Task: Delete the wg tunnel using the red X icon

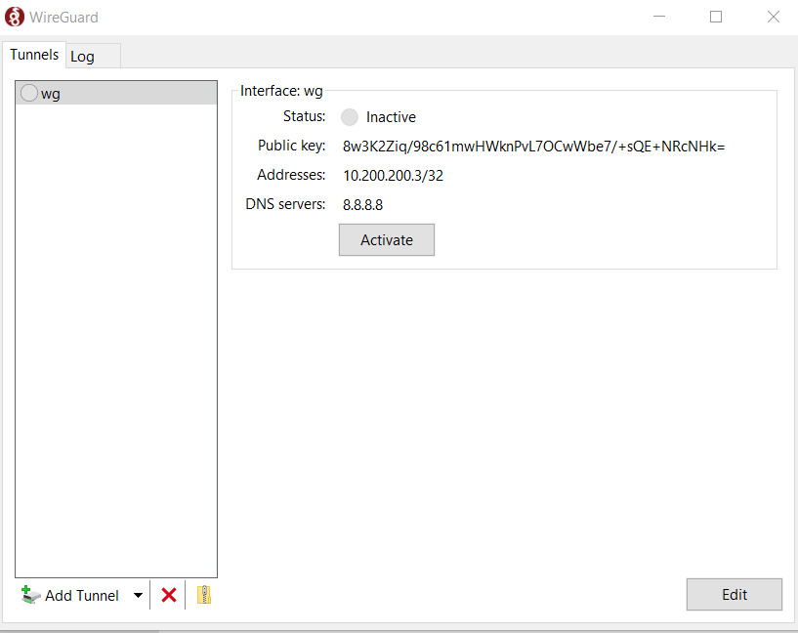Action: click(x=168, y=594)
